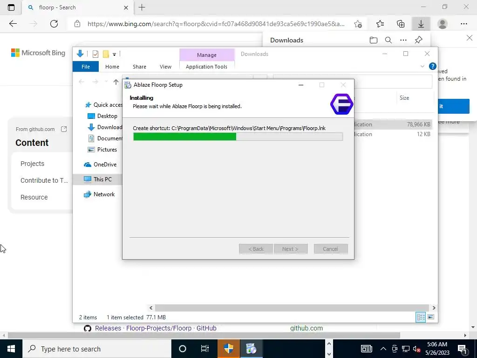This screenshot has height=358, width=477.
Task: Click Explorer up one level arrow
Action: [x=116, y=82]
